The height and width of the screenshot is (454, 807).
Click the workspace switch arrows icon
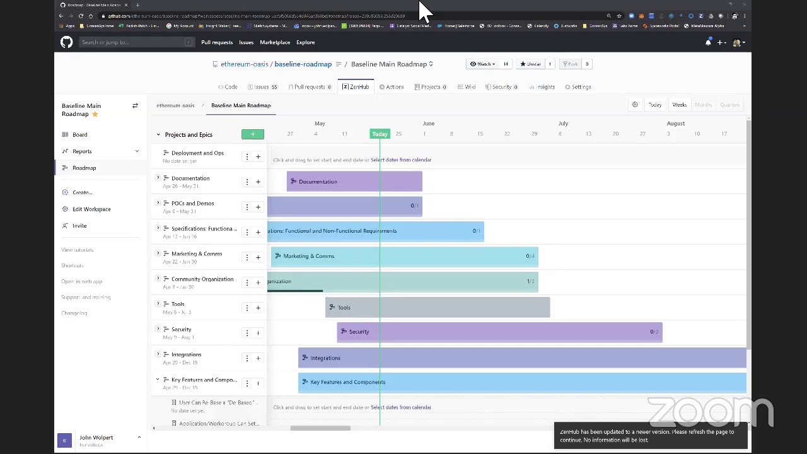(135, 106)
